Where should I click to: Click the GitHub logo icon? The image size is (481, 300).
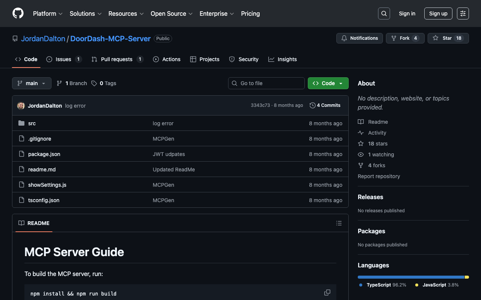[x=18, y=13]
